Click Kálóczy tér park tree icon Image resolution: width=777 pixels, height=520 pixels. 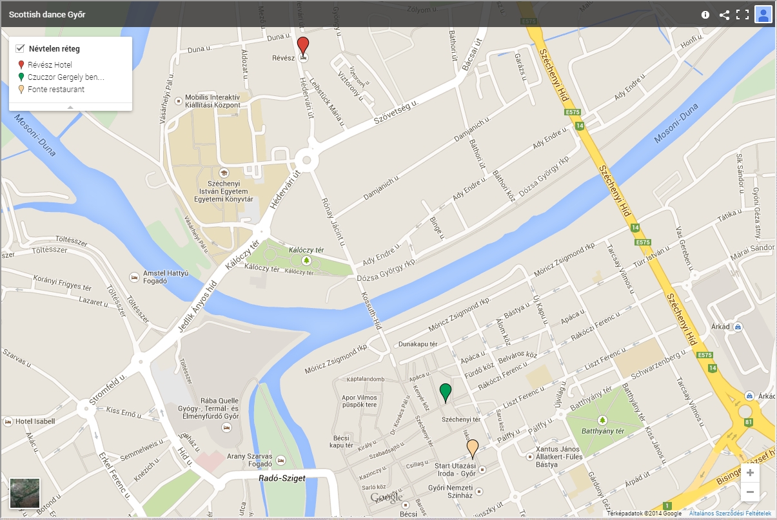[306, 260]
